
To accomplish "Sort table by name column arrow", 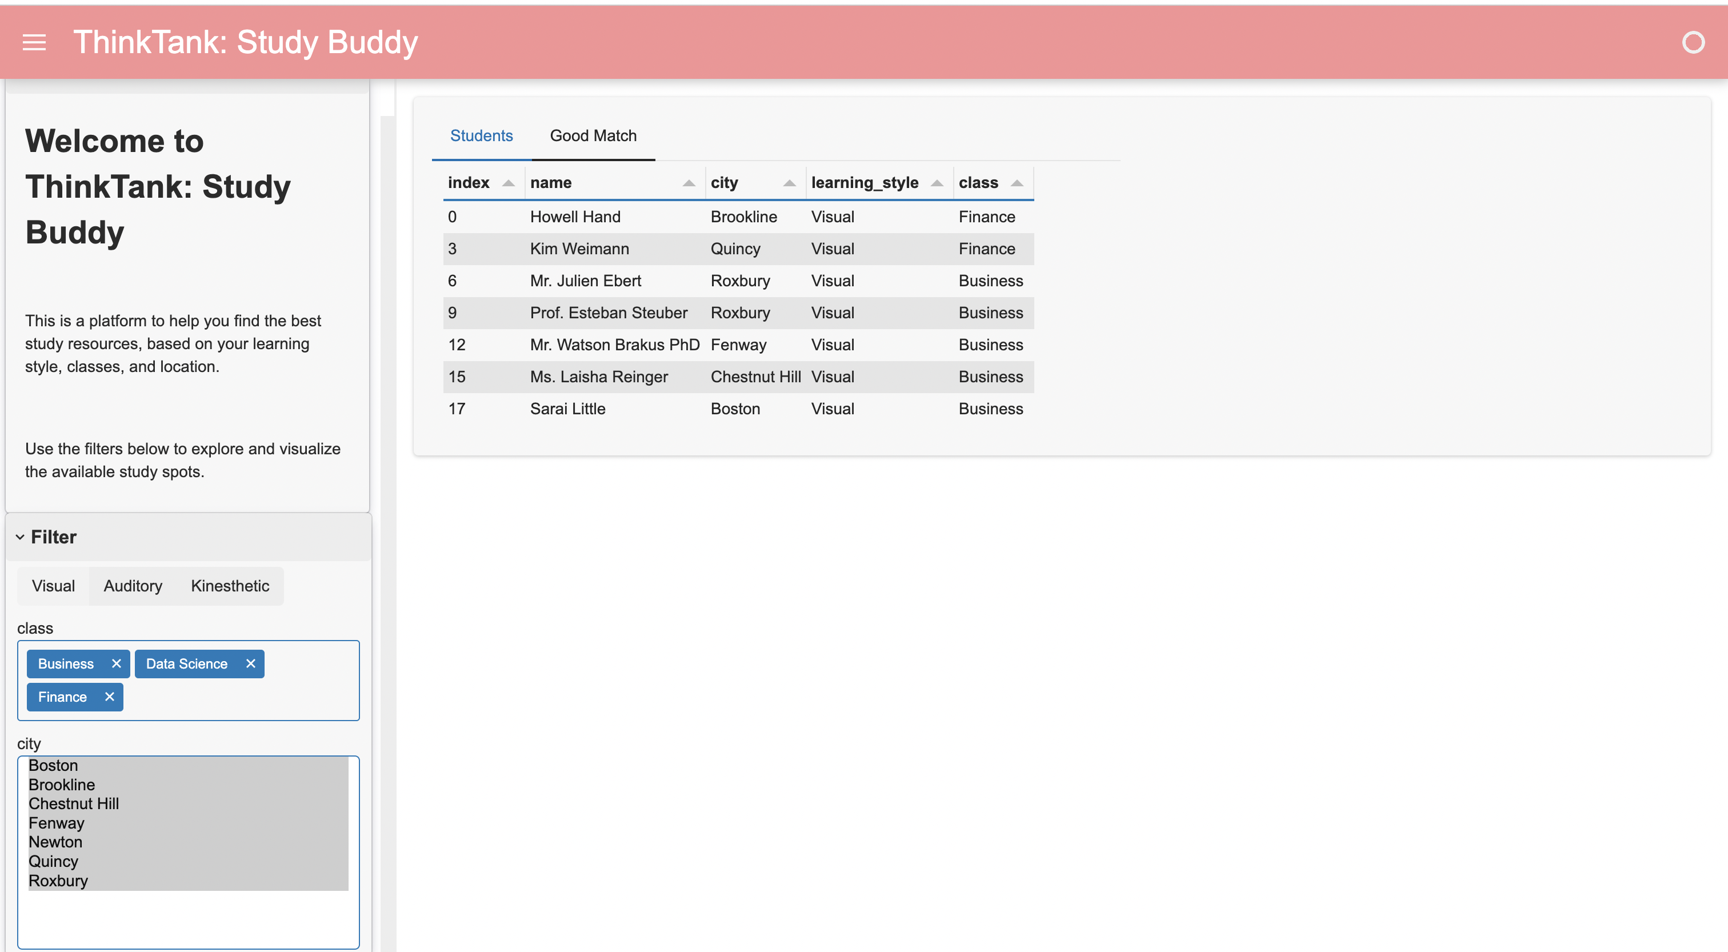I will click(x=688, y=183).
